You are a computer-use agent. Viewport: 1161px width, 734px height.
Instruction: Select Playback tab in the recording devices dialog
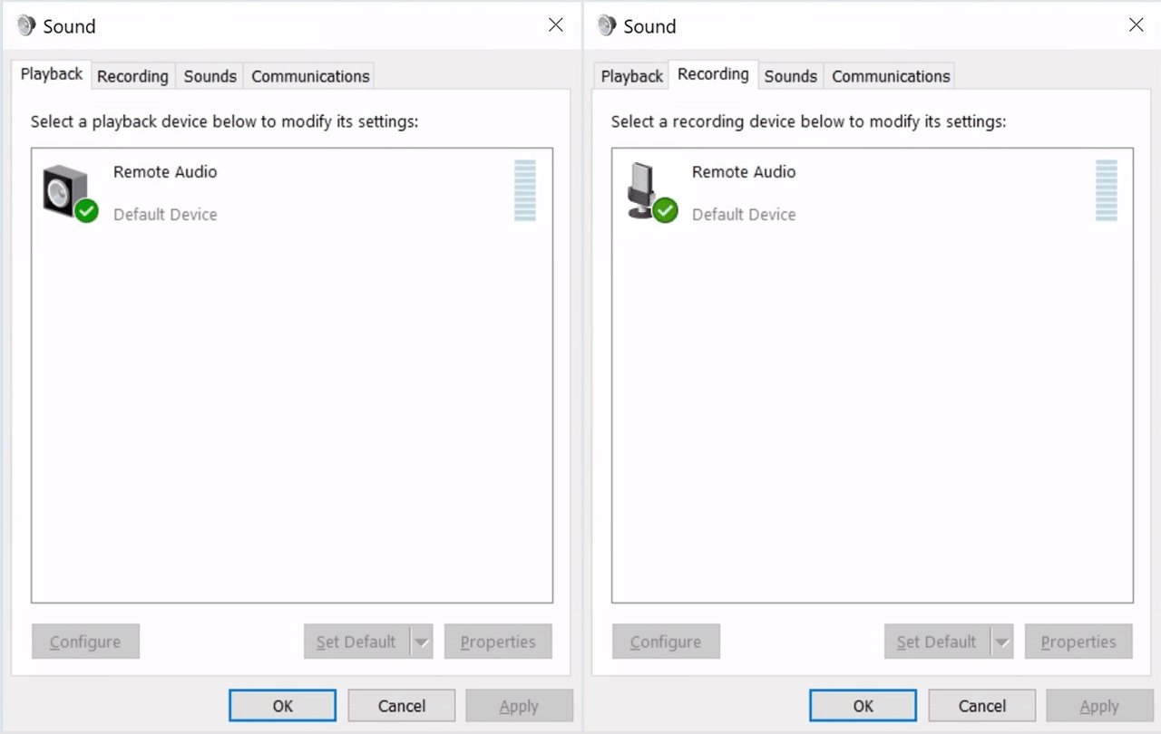pyautogui.click(x=631, y=76)
